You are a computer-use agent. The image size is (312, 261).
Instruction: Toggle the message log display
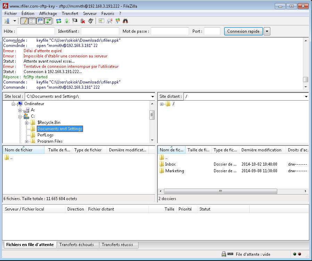coord(24,21)
